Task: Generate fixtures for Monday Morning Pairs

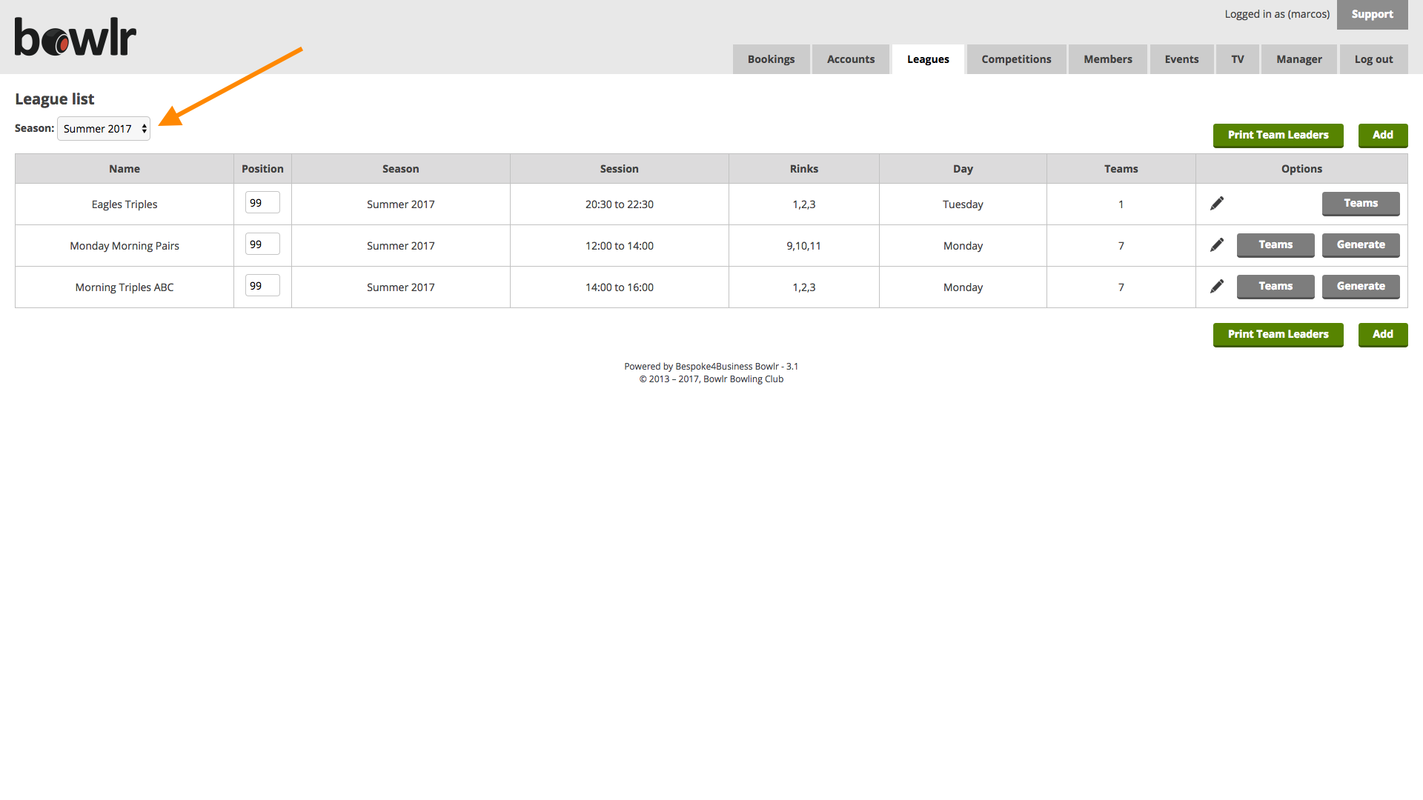Action: [x=1361, y=245]
